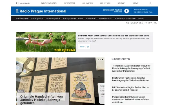Screen dimensions: 169x105
Task: Select Europäische Union menu item
Action: (73, 18)
